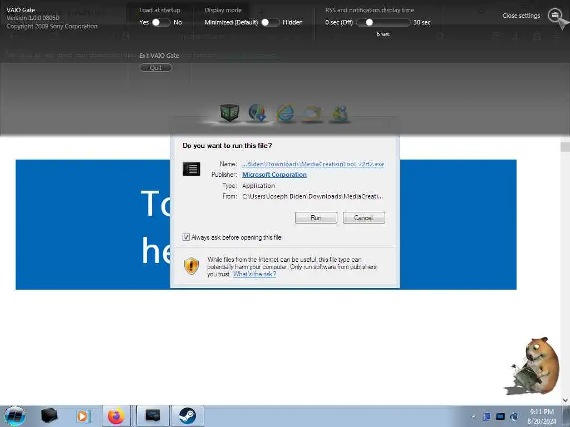
Task: Click the Close settings label
Action: pyautogui.click(x=521, y=16)
